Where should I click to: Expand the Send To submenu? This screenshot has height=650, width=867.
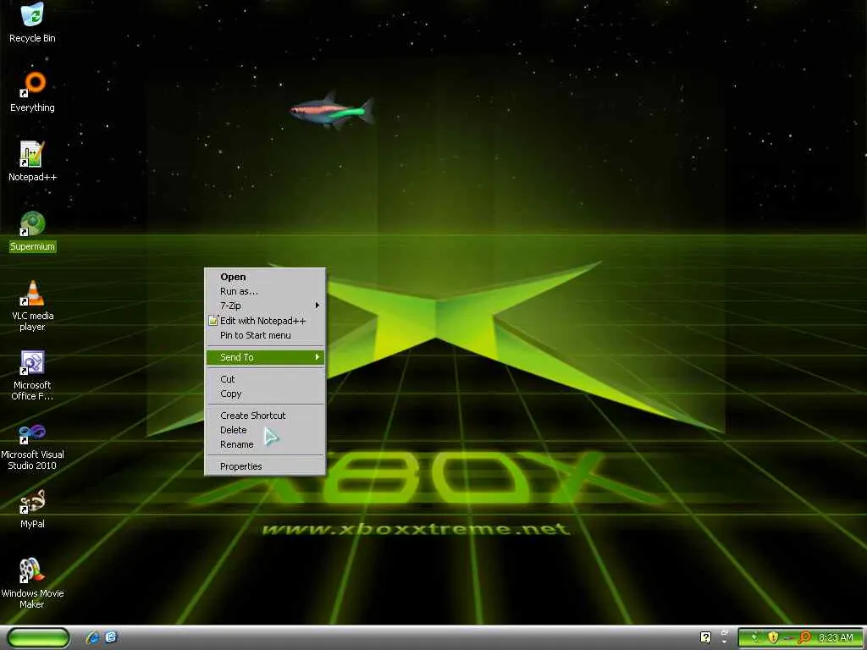click(x=265, y=357)
